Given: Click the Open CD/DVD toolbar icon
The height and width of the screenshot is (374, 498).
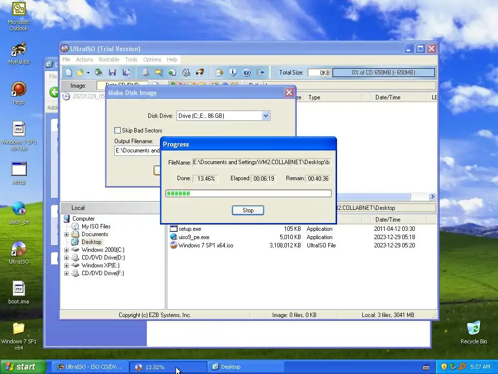Looking at the screenshot, I should pyautogui.click(x=98, y=73).
